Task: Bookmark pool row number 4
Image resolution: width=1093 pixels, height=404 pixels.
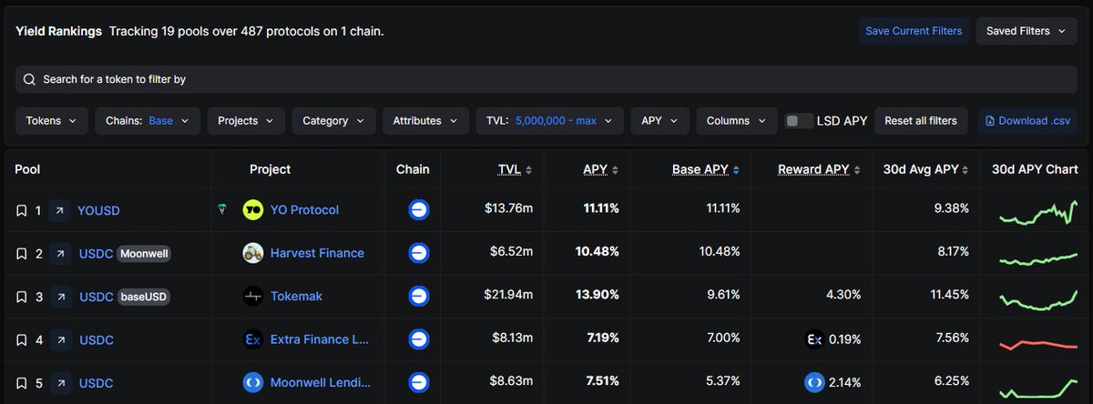Action: [22, 340]
